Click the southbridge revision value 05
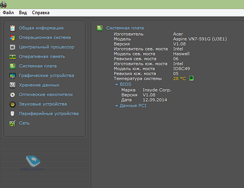This screenshot has width=244, height=188. tap(176, 74)
